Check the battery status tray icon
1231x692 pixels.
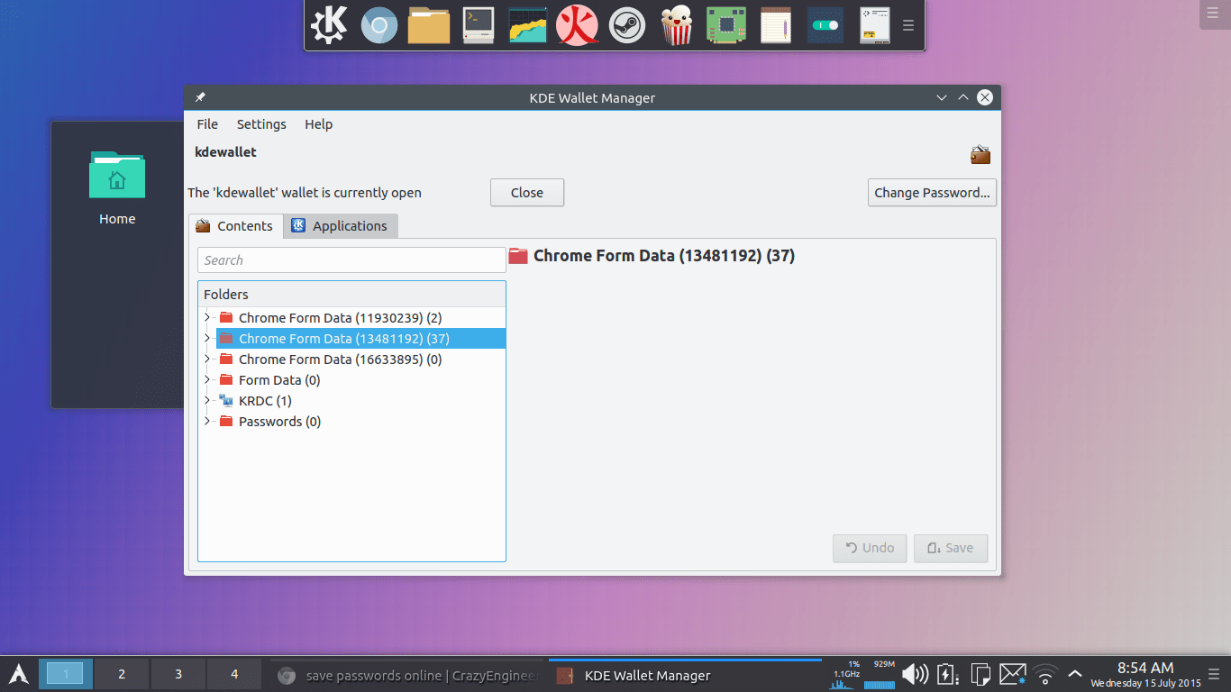pyautogui.click(x=946, y=674)
